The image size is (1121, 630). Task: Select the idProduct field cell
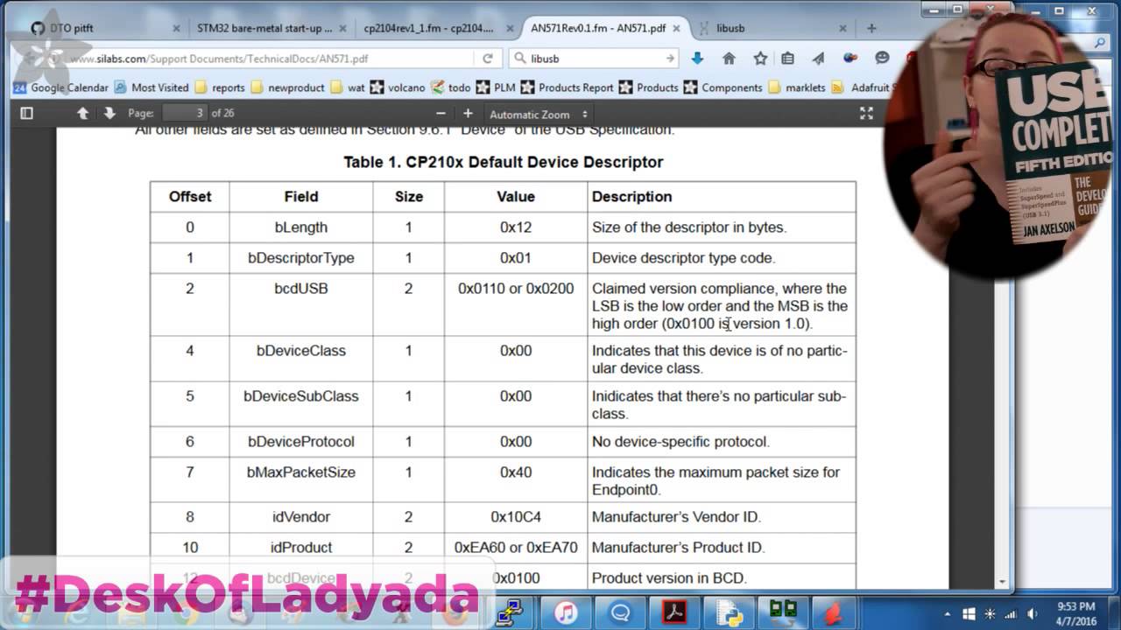300,548
